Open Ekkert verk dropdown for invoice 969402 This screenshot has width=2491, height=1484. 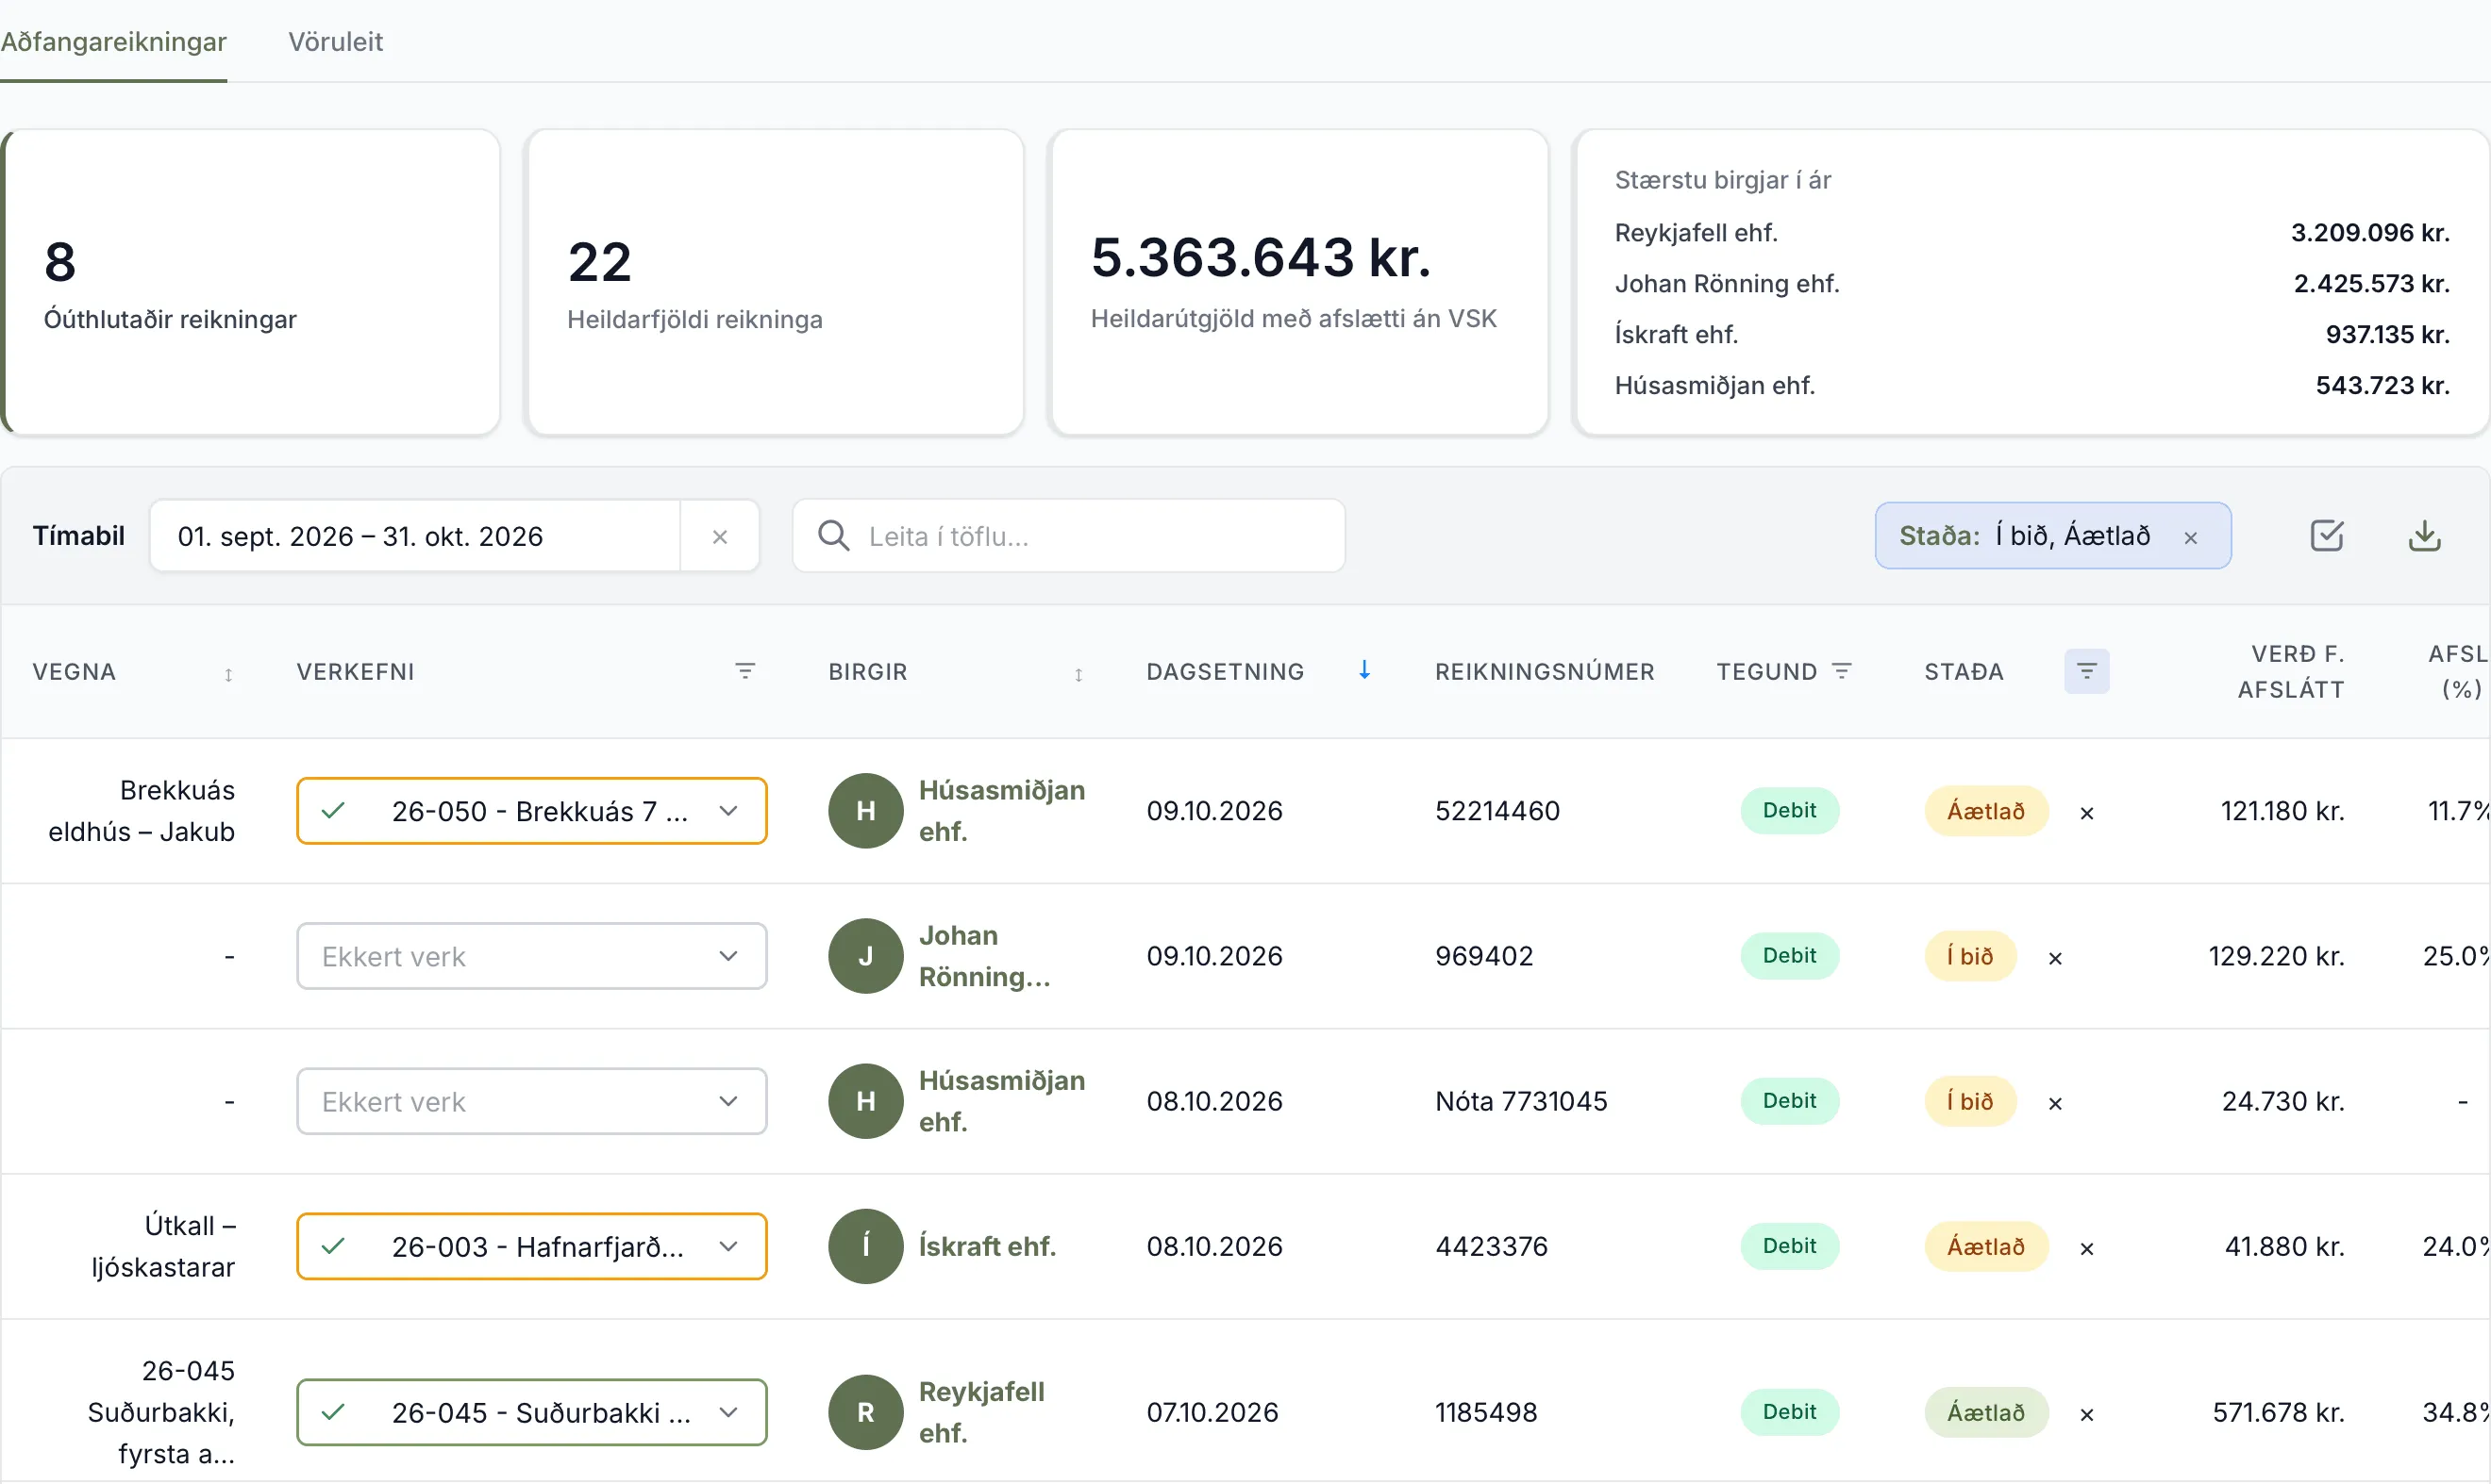click(x=531, y=956)
